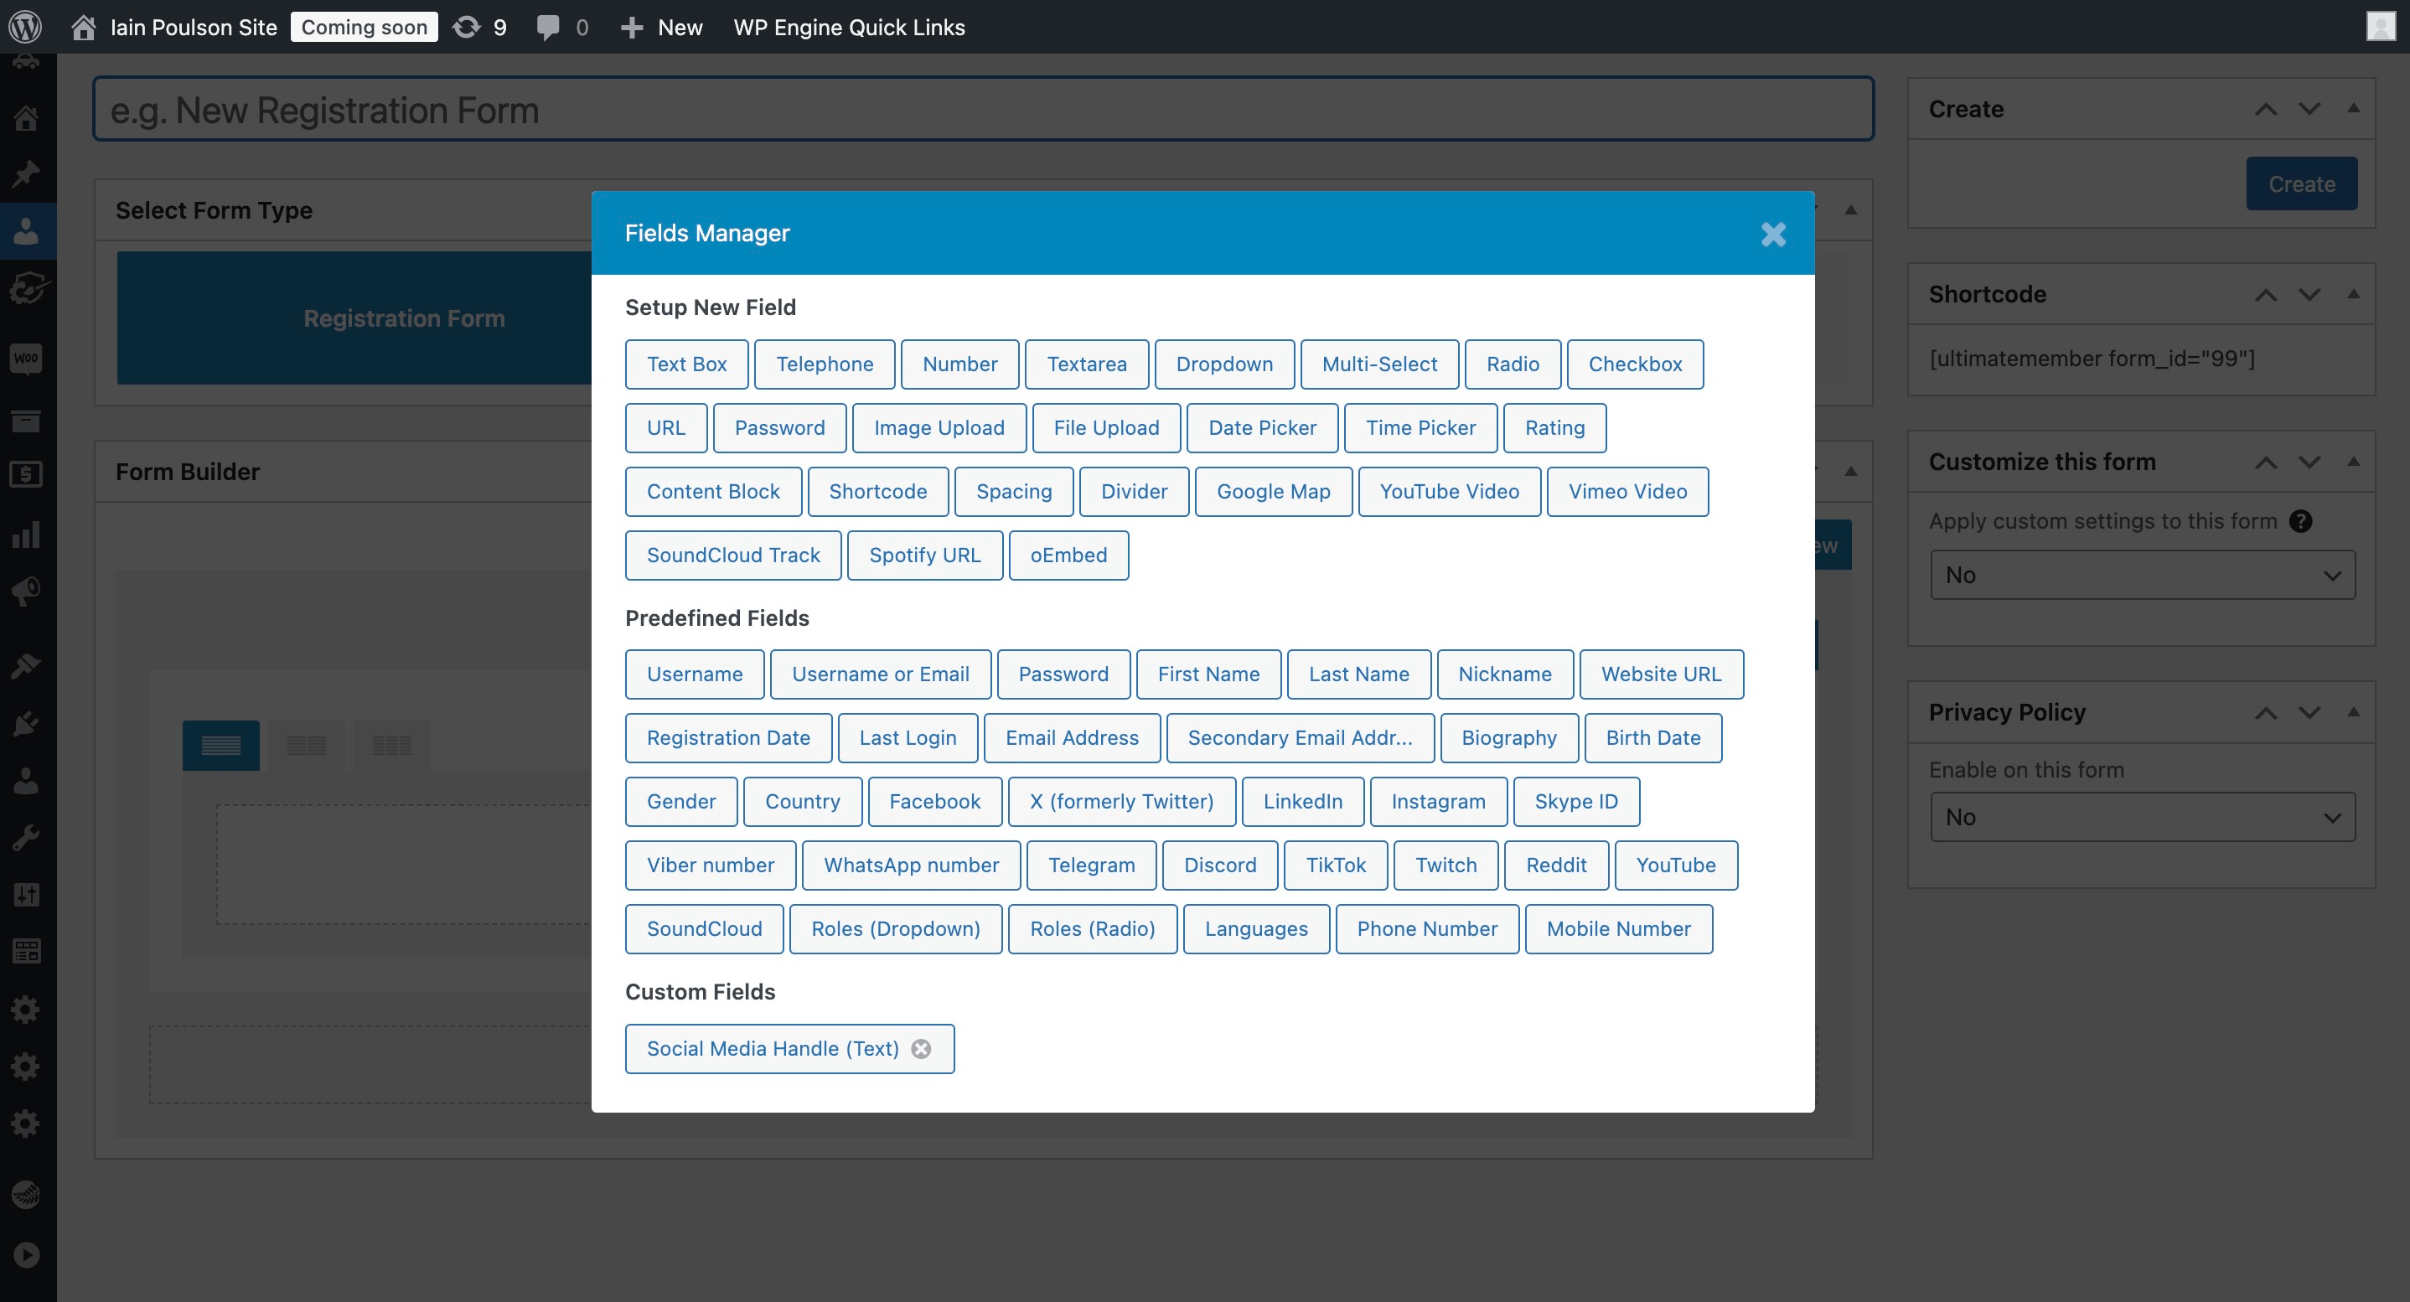This screenshot has width=2410, height=1302.
Task: Toggle the Create panel collapse triangle
Action: click(x=2353, y=109)
